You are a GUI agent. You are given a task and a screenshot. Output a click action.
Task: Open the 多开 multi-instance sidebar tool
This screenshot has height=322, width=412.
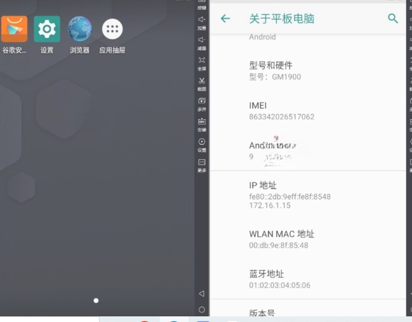pos(202,103)
